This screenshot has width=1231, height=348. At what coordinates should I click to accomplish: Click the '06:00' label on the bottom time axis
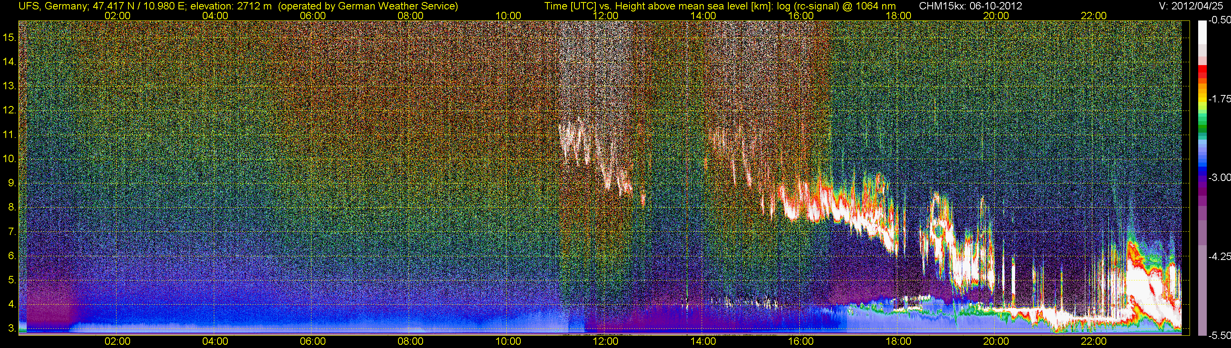pos(313,341)
